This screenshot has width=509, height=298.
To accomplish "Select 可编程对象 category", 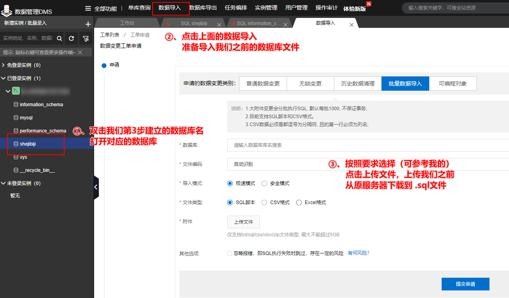I will [453, 84].
